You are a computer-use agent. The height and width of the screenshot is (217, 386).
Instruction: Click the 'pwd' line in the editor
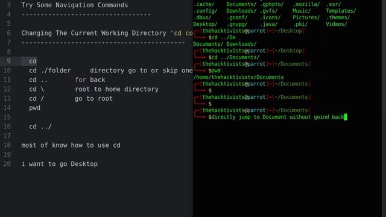35,108
